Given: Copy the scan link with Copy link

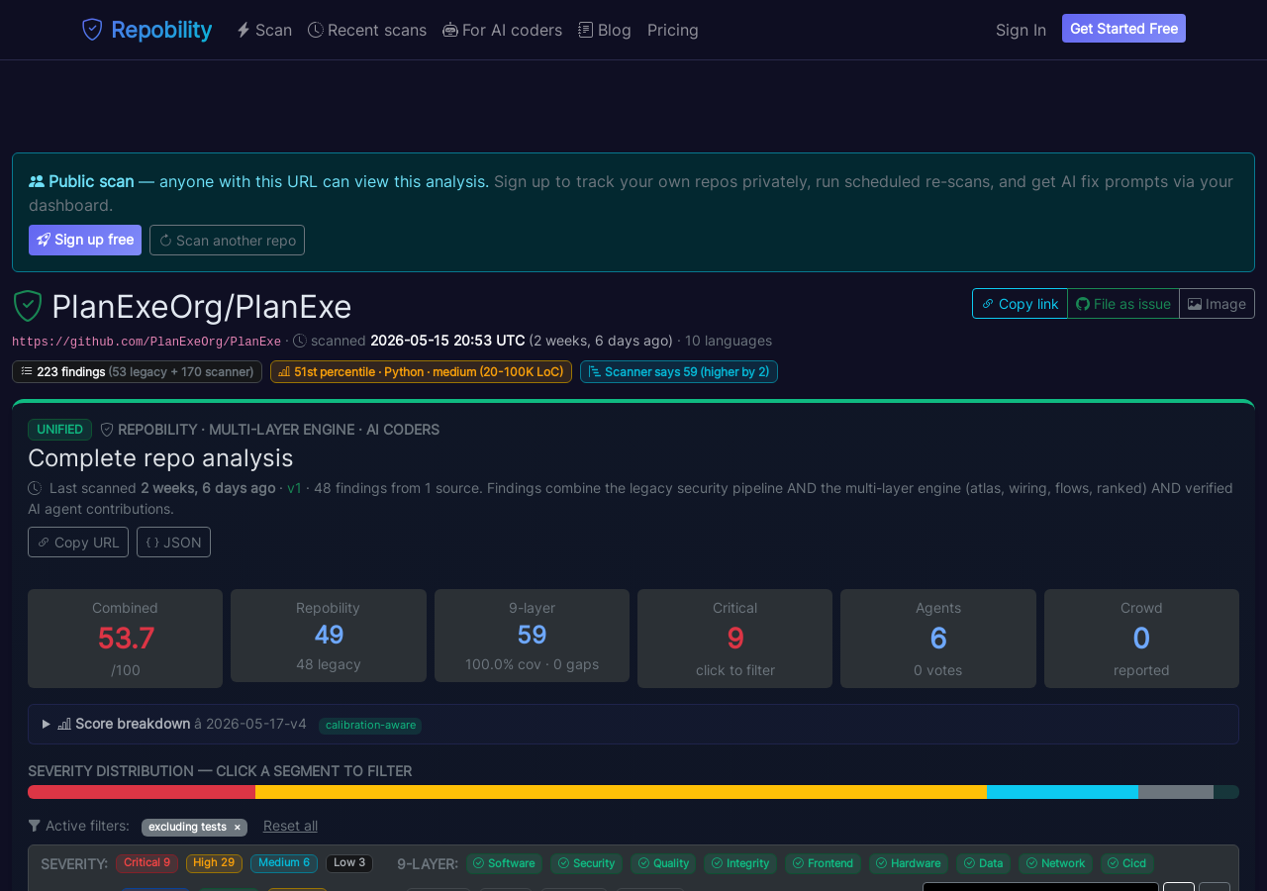Looking at the screenshot, I should click(1020, 304).
